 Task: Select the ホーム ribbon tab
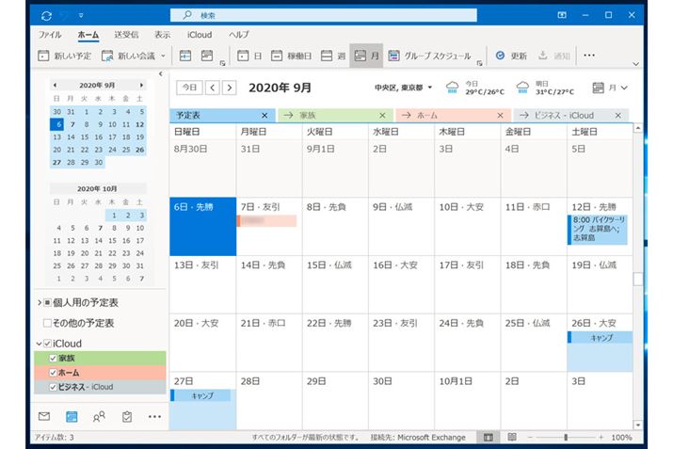pos(88,35)
